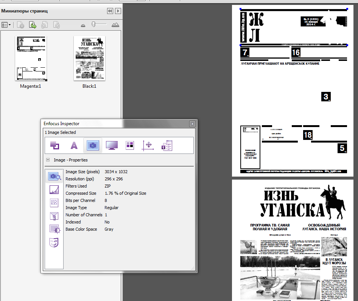Click the number 3 box on magenta page

click(x=326, y=97)
